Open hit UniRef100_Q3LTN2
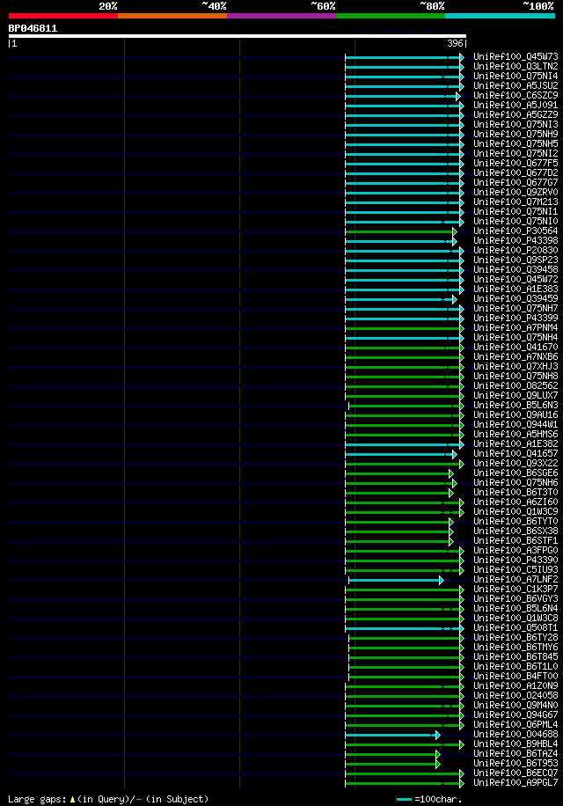Screen dimensions: 563x806 click(x=515, y=66)
